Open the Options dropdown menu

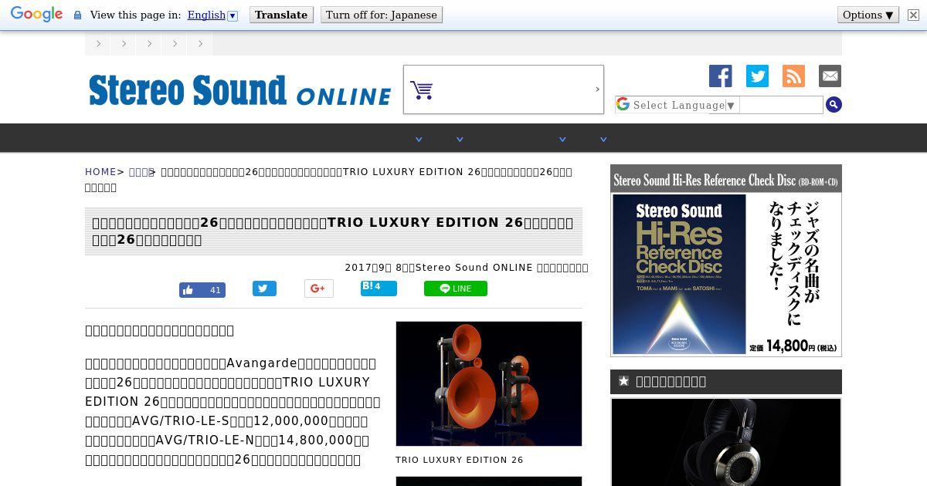[868, 15]
